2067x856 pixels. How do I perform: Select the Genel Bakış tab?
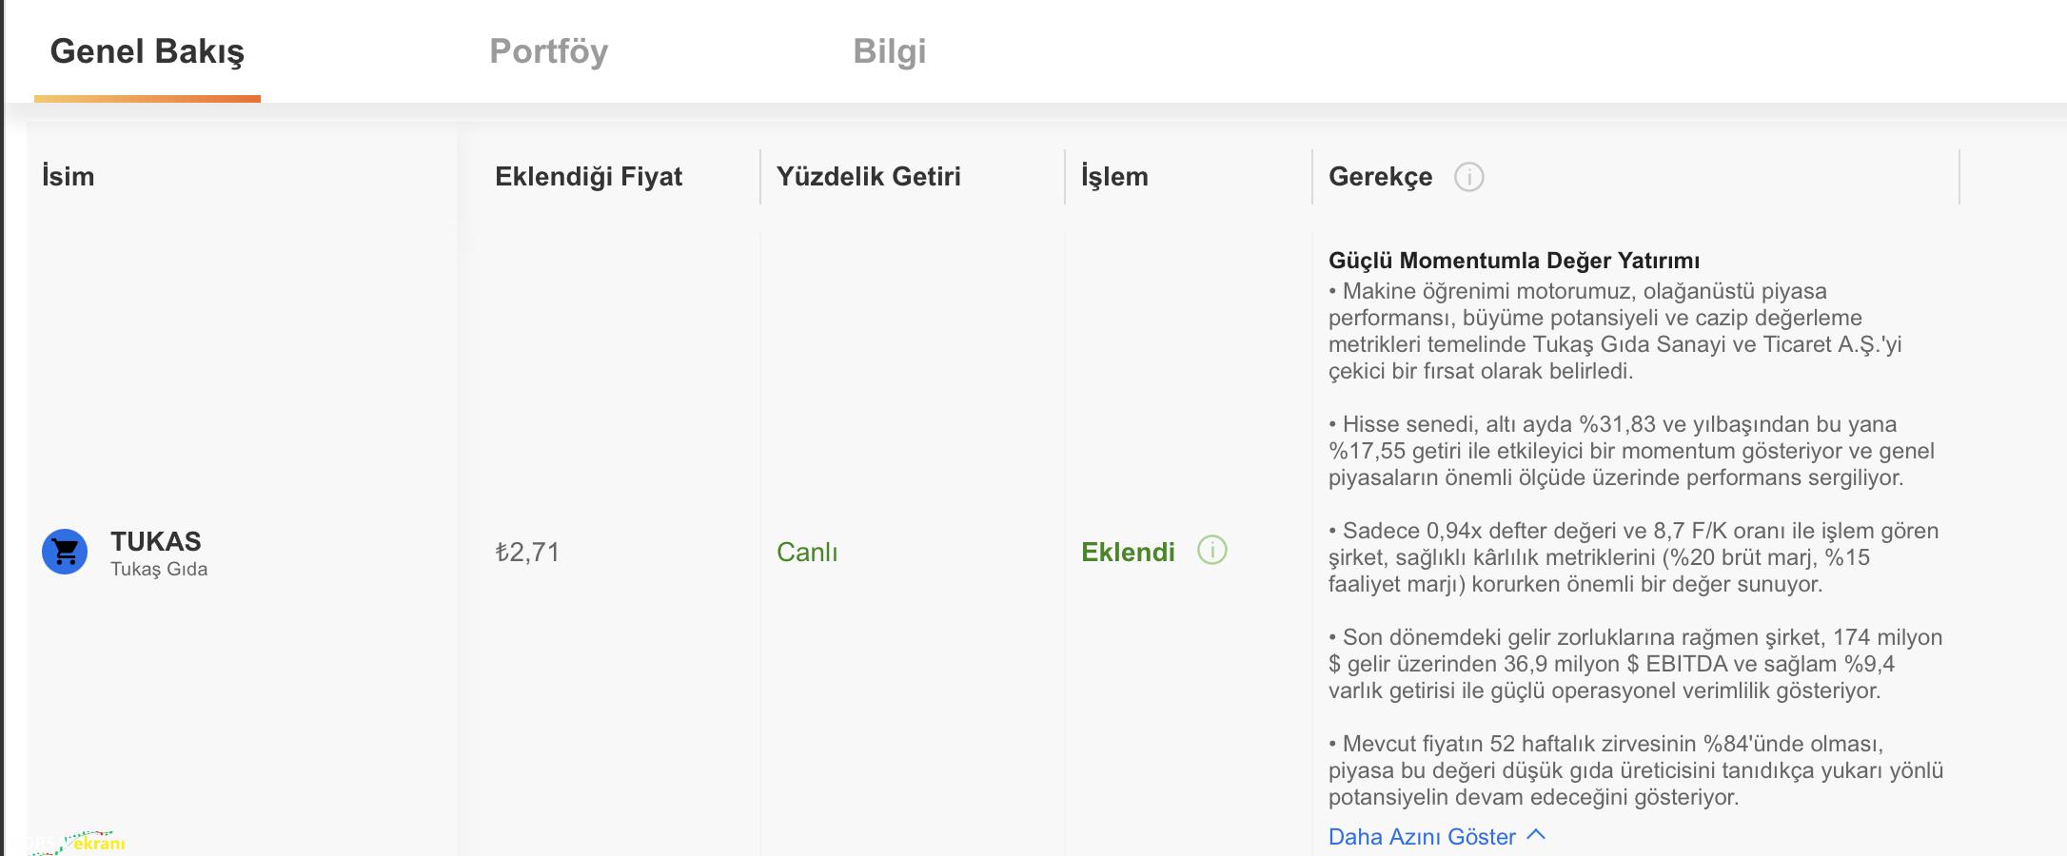point(148,51)
